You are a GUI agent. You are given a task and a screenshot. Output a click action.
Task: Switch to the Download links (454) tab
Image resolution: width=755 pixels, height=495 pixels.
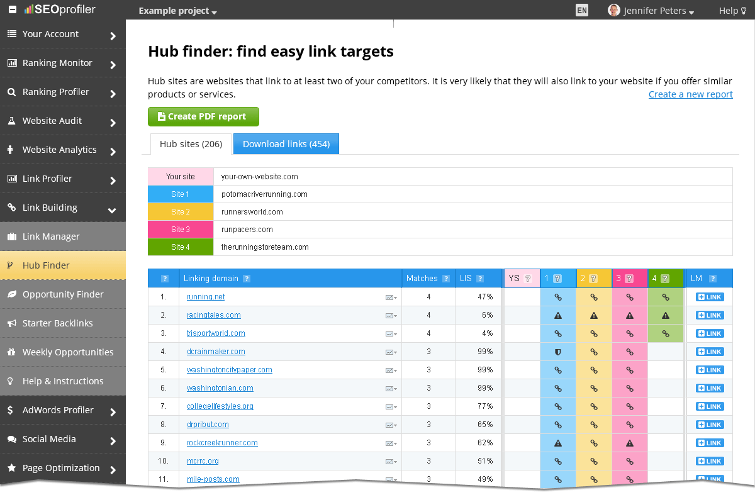pyautogui.click(x=286, y=143)
